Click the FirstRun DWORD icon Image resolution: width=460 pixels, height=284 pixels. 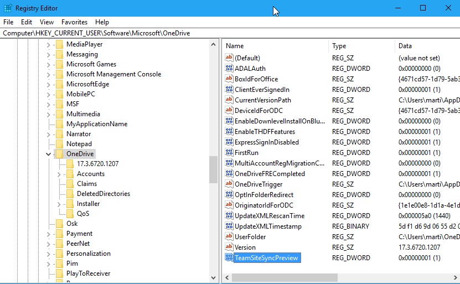click(229, 153)
